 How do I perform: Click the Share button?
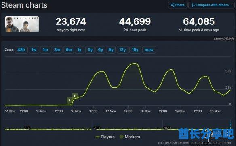pyautogui.click(x=177, y=5)
